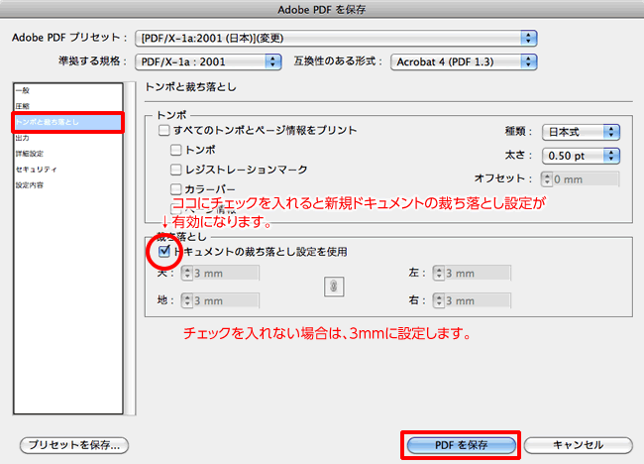Click the 天 bleed stepper arrows
This screenshot has height=464, width=644.
point(187,274)
